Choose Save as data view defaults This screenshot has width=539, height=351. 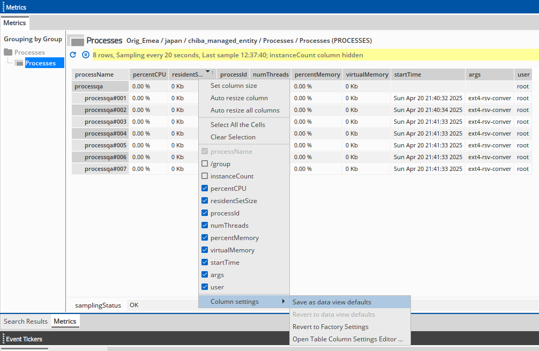(x=332, y=302)
